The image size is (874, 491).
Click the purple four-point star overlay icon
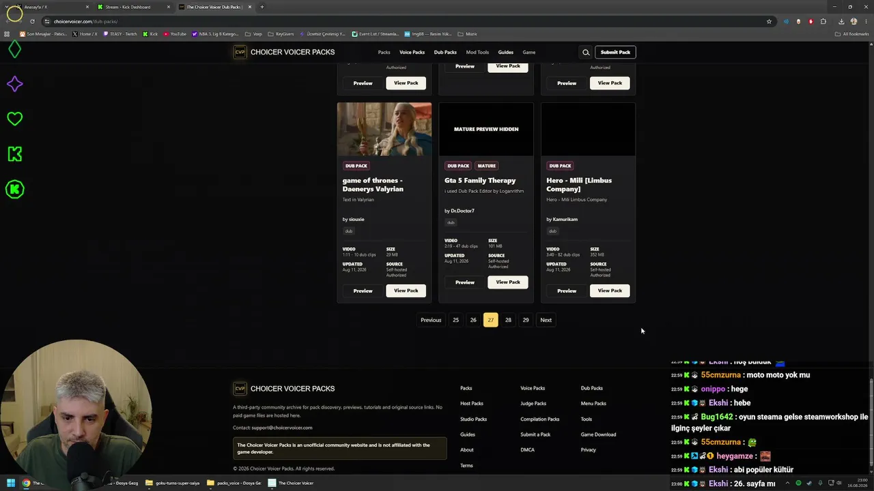click(14, 84)
